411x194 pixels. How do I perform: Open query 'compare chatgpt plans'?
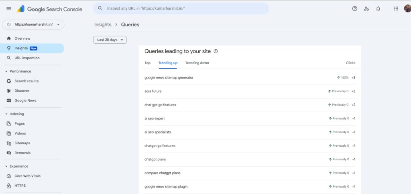click(163, 173)
